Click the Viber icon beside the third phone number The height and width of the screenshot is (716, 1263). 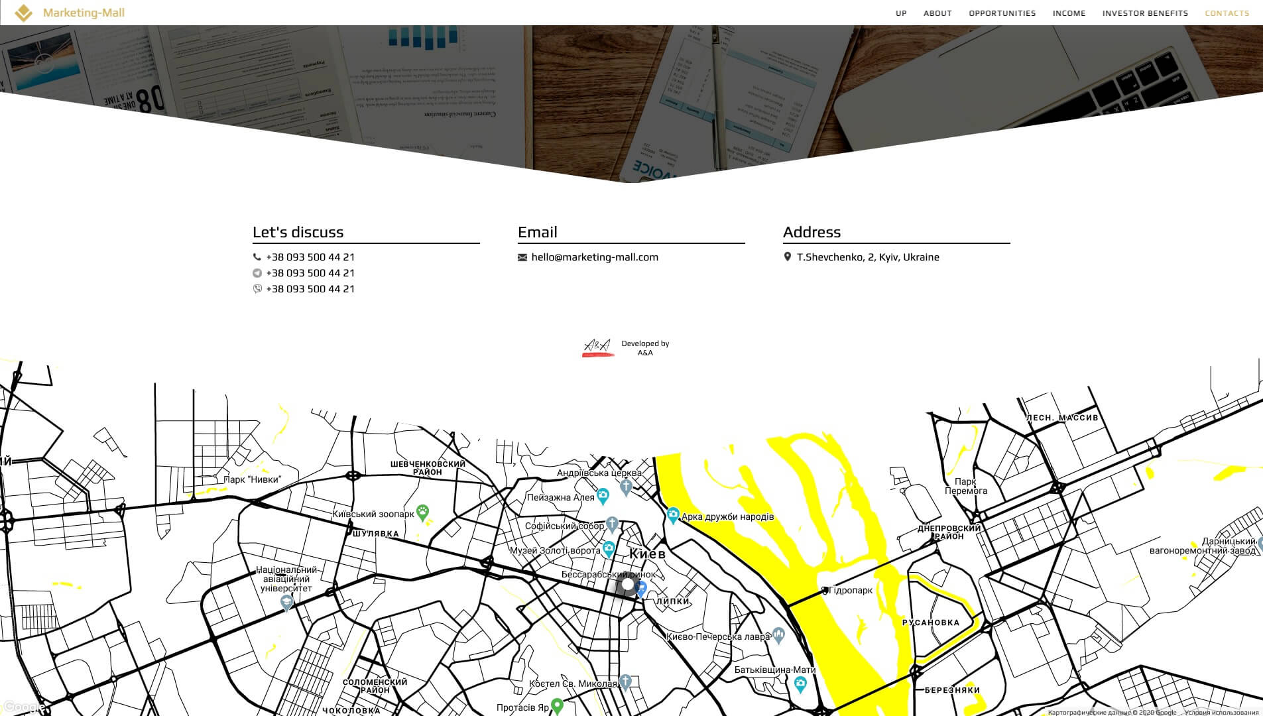(x=257, y=289)
